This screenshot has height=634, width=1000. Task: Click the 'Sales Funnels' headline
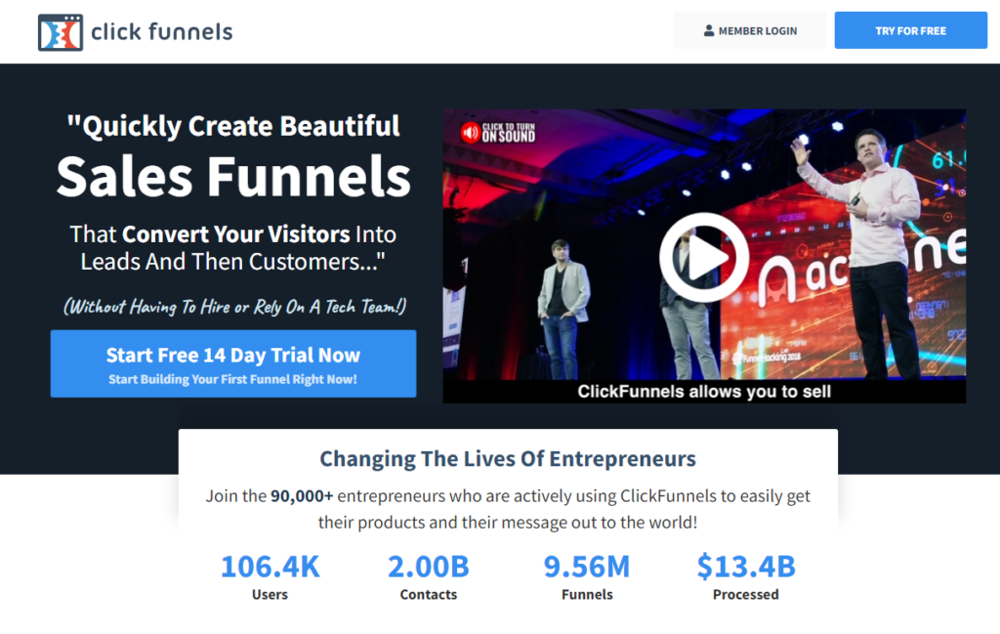233,176
